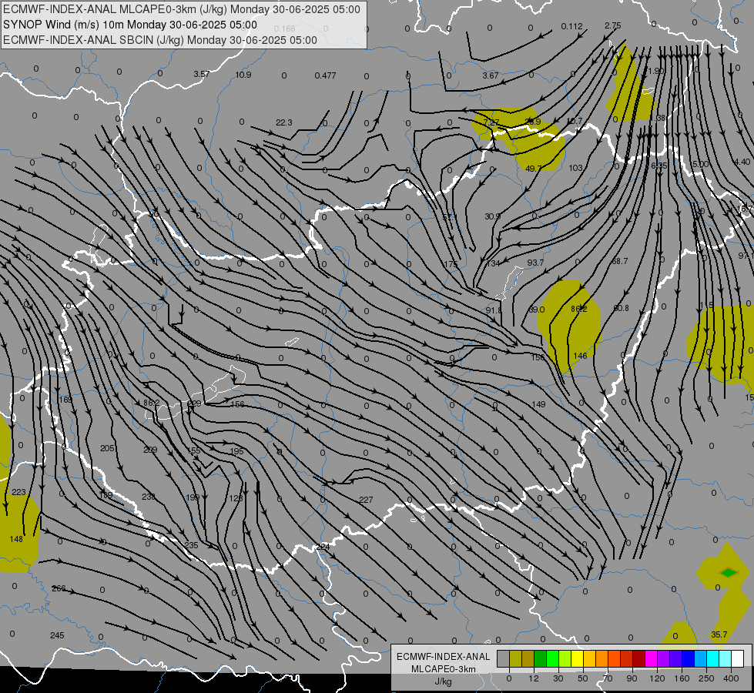Click the legend scale value '250'
This screenshot has width=754, height=693.
[706, 678]
